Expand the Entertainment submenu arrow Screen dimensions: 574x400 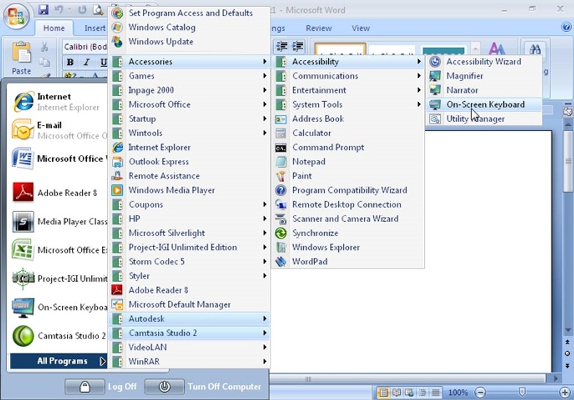click(x=419, y=91)
